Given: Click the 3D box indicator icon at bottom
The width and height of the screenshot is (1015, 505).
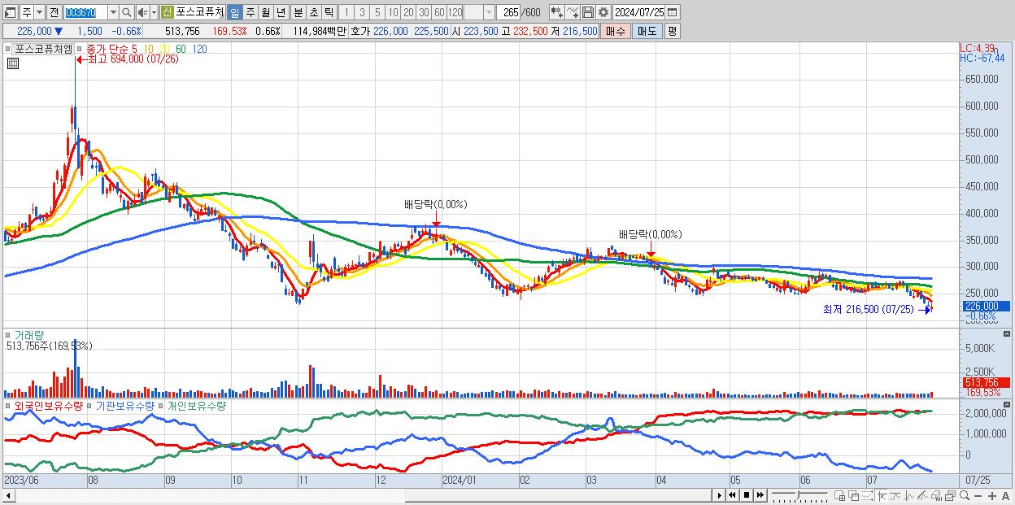Looking at the screenshot, I should click(x=936, y=495).
